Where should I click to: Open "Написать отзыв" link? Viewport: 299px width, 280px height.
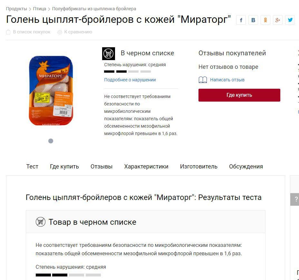click(x=227, y=80)
